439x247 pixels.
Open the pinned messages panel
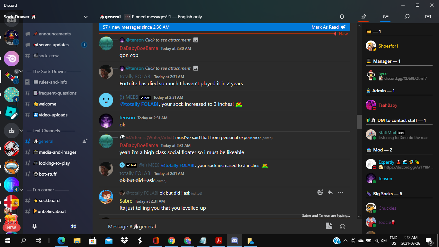click(x=363, y=16)
